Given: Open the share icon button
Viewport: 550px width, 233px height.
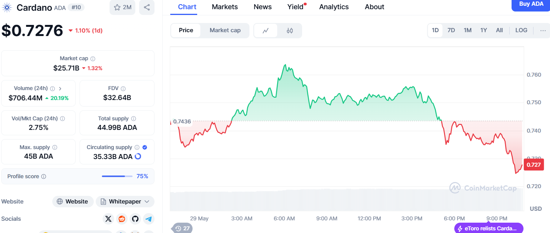Looking at the screenshot, I should click(147, 7).
